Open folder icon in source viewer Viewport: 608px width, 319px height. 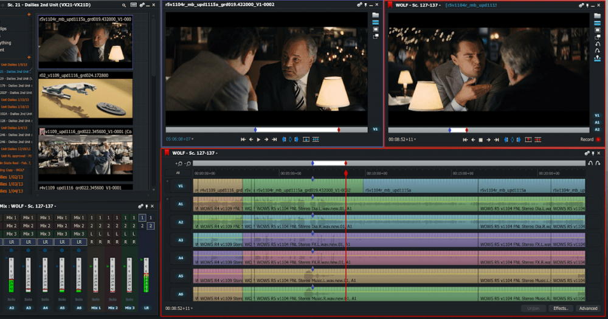[375, 15]
